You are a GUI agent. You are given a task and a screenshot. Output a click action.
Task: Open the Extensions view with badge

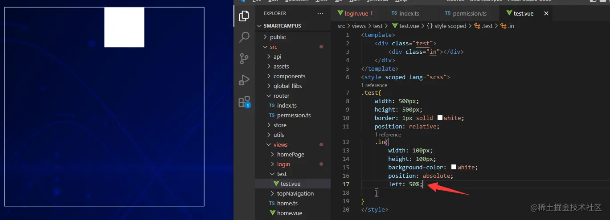click(244, 102)
